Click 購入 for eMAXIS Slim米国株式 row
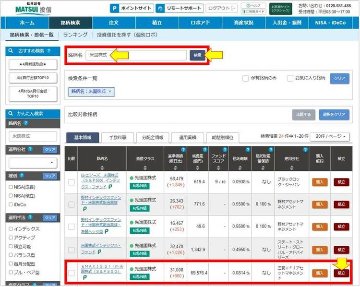Viewport: 360px width, 287px height. point(320,273)
